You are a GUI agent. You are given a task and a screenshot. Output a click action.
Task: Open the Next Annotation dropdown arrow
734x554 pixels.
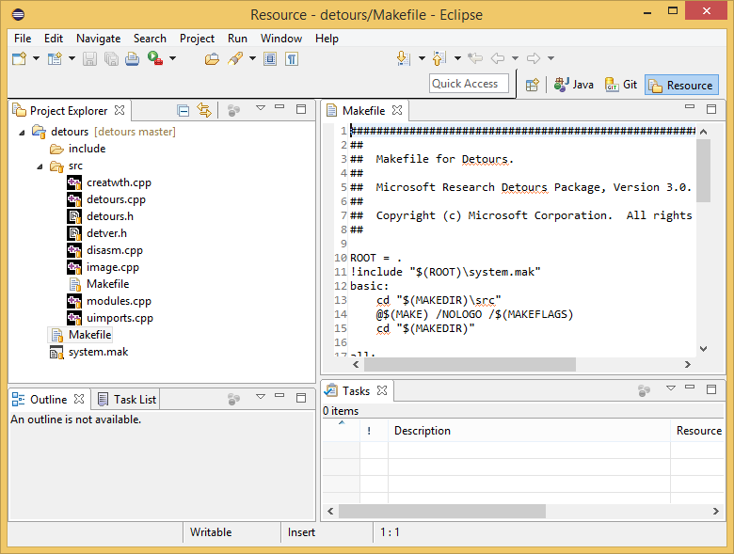[422, 58]
